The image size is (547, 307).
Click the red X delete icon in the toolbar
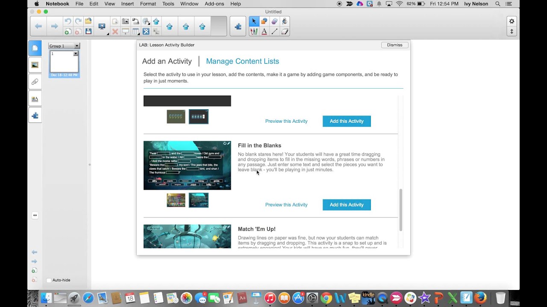coord(115,32)
